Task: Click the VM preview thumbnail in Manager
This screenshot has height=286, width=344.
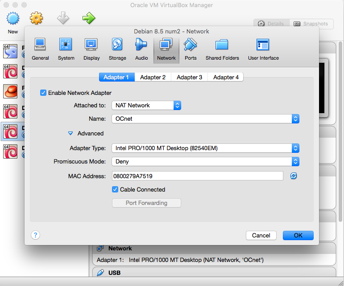Action: (323, 88)
